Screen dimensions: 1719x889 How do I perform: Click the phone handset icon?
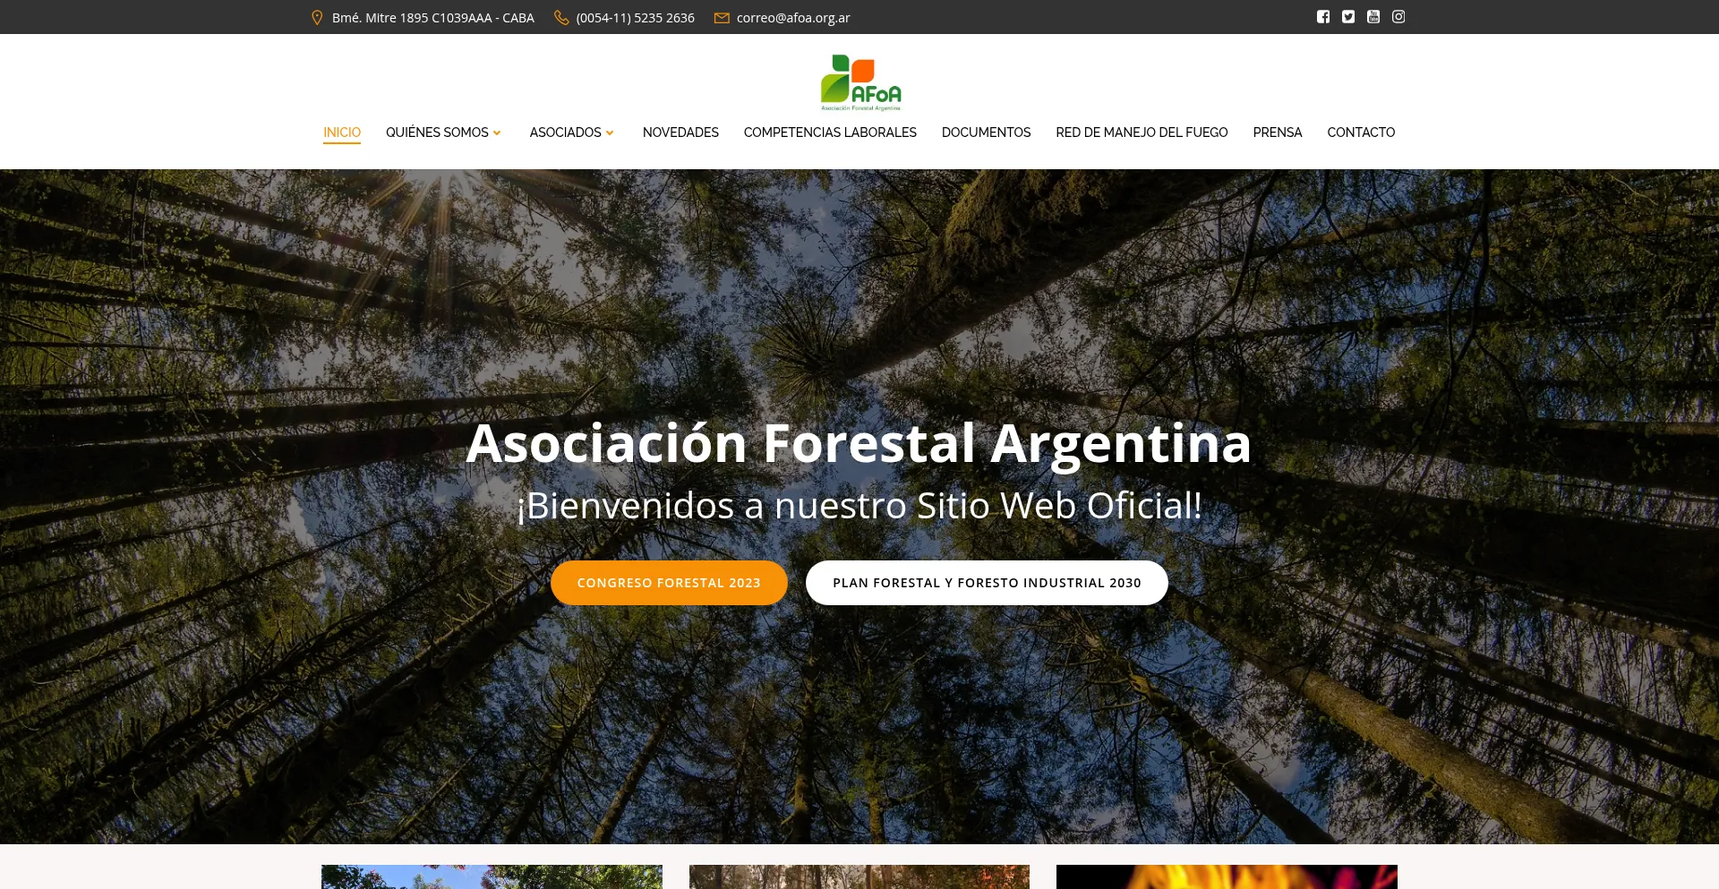[561, 18]
